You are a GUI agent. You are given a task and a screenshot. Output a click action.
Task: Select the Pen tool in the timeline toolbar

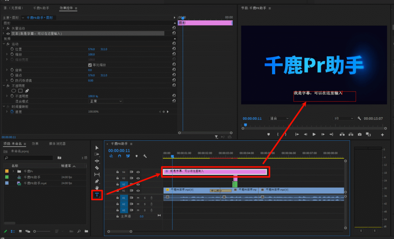point(97,181)
